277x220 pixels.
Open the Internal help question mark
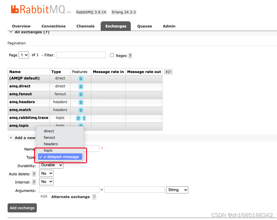coord(34,182)
